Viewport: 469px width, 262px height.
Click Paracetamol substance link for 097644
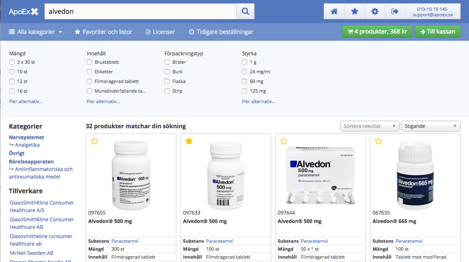314,241
